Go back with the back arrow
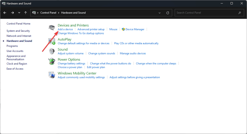Image resolution: width=247 pixels, height=134 pixels. tap(5, 13)
